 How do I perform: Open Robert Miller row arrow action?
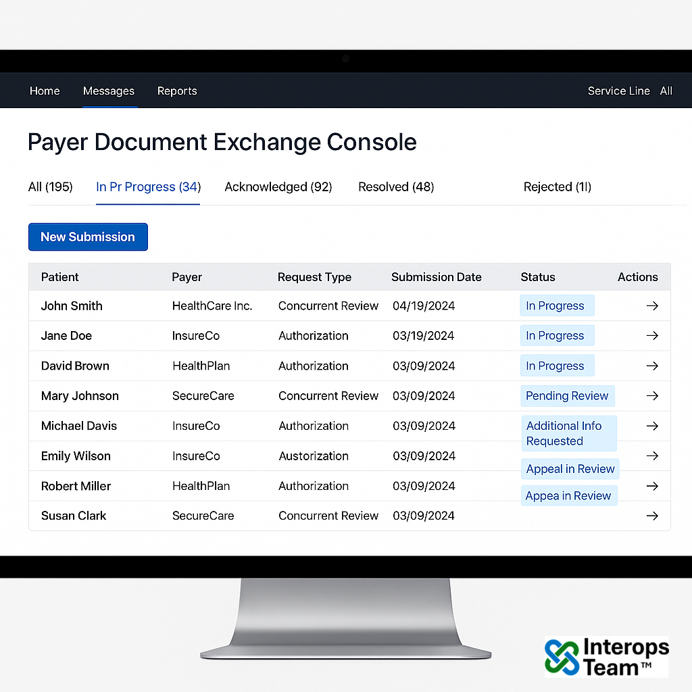click(652, 486)
